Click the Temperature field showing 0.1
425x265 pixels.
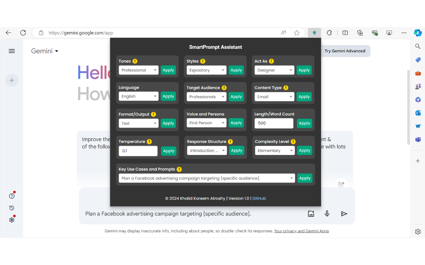pos(138,151)
